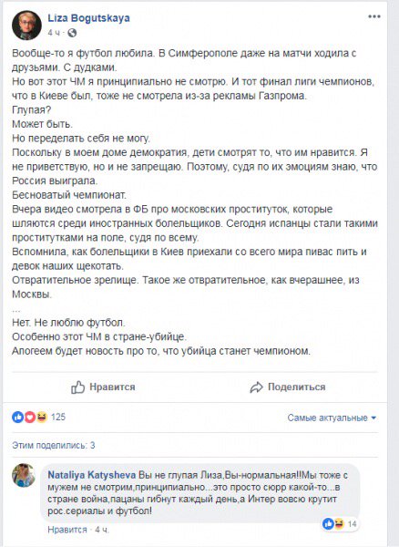Open the 125 reactions count list
This screenshot has width=399, height=547.
pyautogui.click(x=58, y=417)
